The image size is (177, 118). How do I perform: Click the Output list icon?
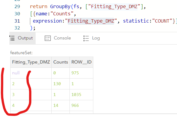click(x=12, y=38)
